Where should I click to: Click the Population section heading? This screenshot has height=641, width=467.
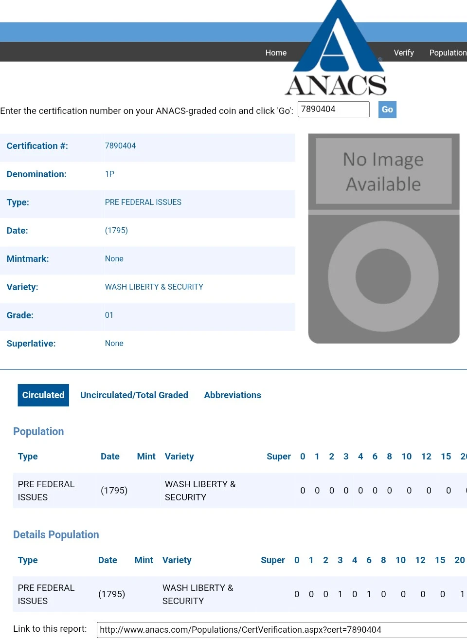[38, 432]
